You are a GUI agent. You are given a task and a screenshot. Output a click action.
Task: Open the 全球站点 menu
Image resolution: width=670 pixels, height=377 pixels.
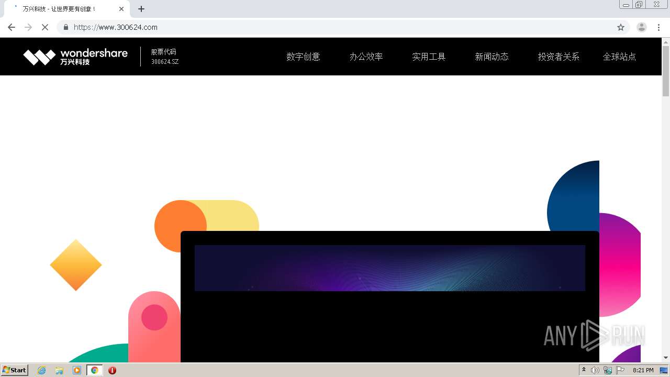pyautogui.click(x=619, y=57)
